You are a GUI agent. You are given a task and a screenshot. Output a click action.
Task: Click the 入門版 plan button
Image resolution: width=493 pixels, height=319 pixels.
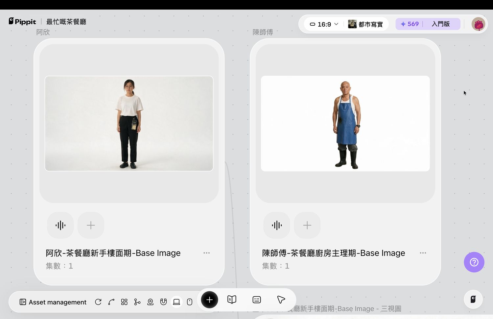[x=440, y=24]
